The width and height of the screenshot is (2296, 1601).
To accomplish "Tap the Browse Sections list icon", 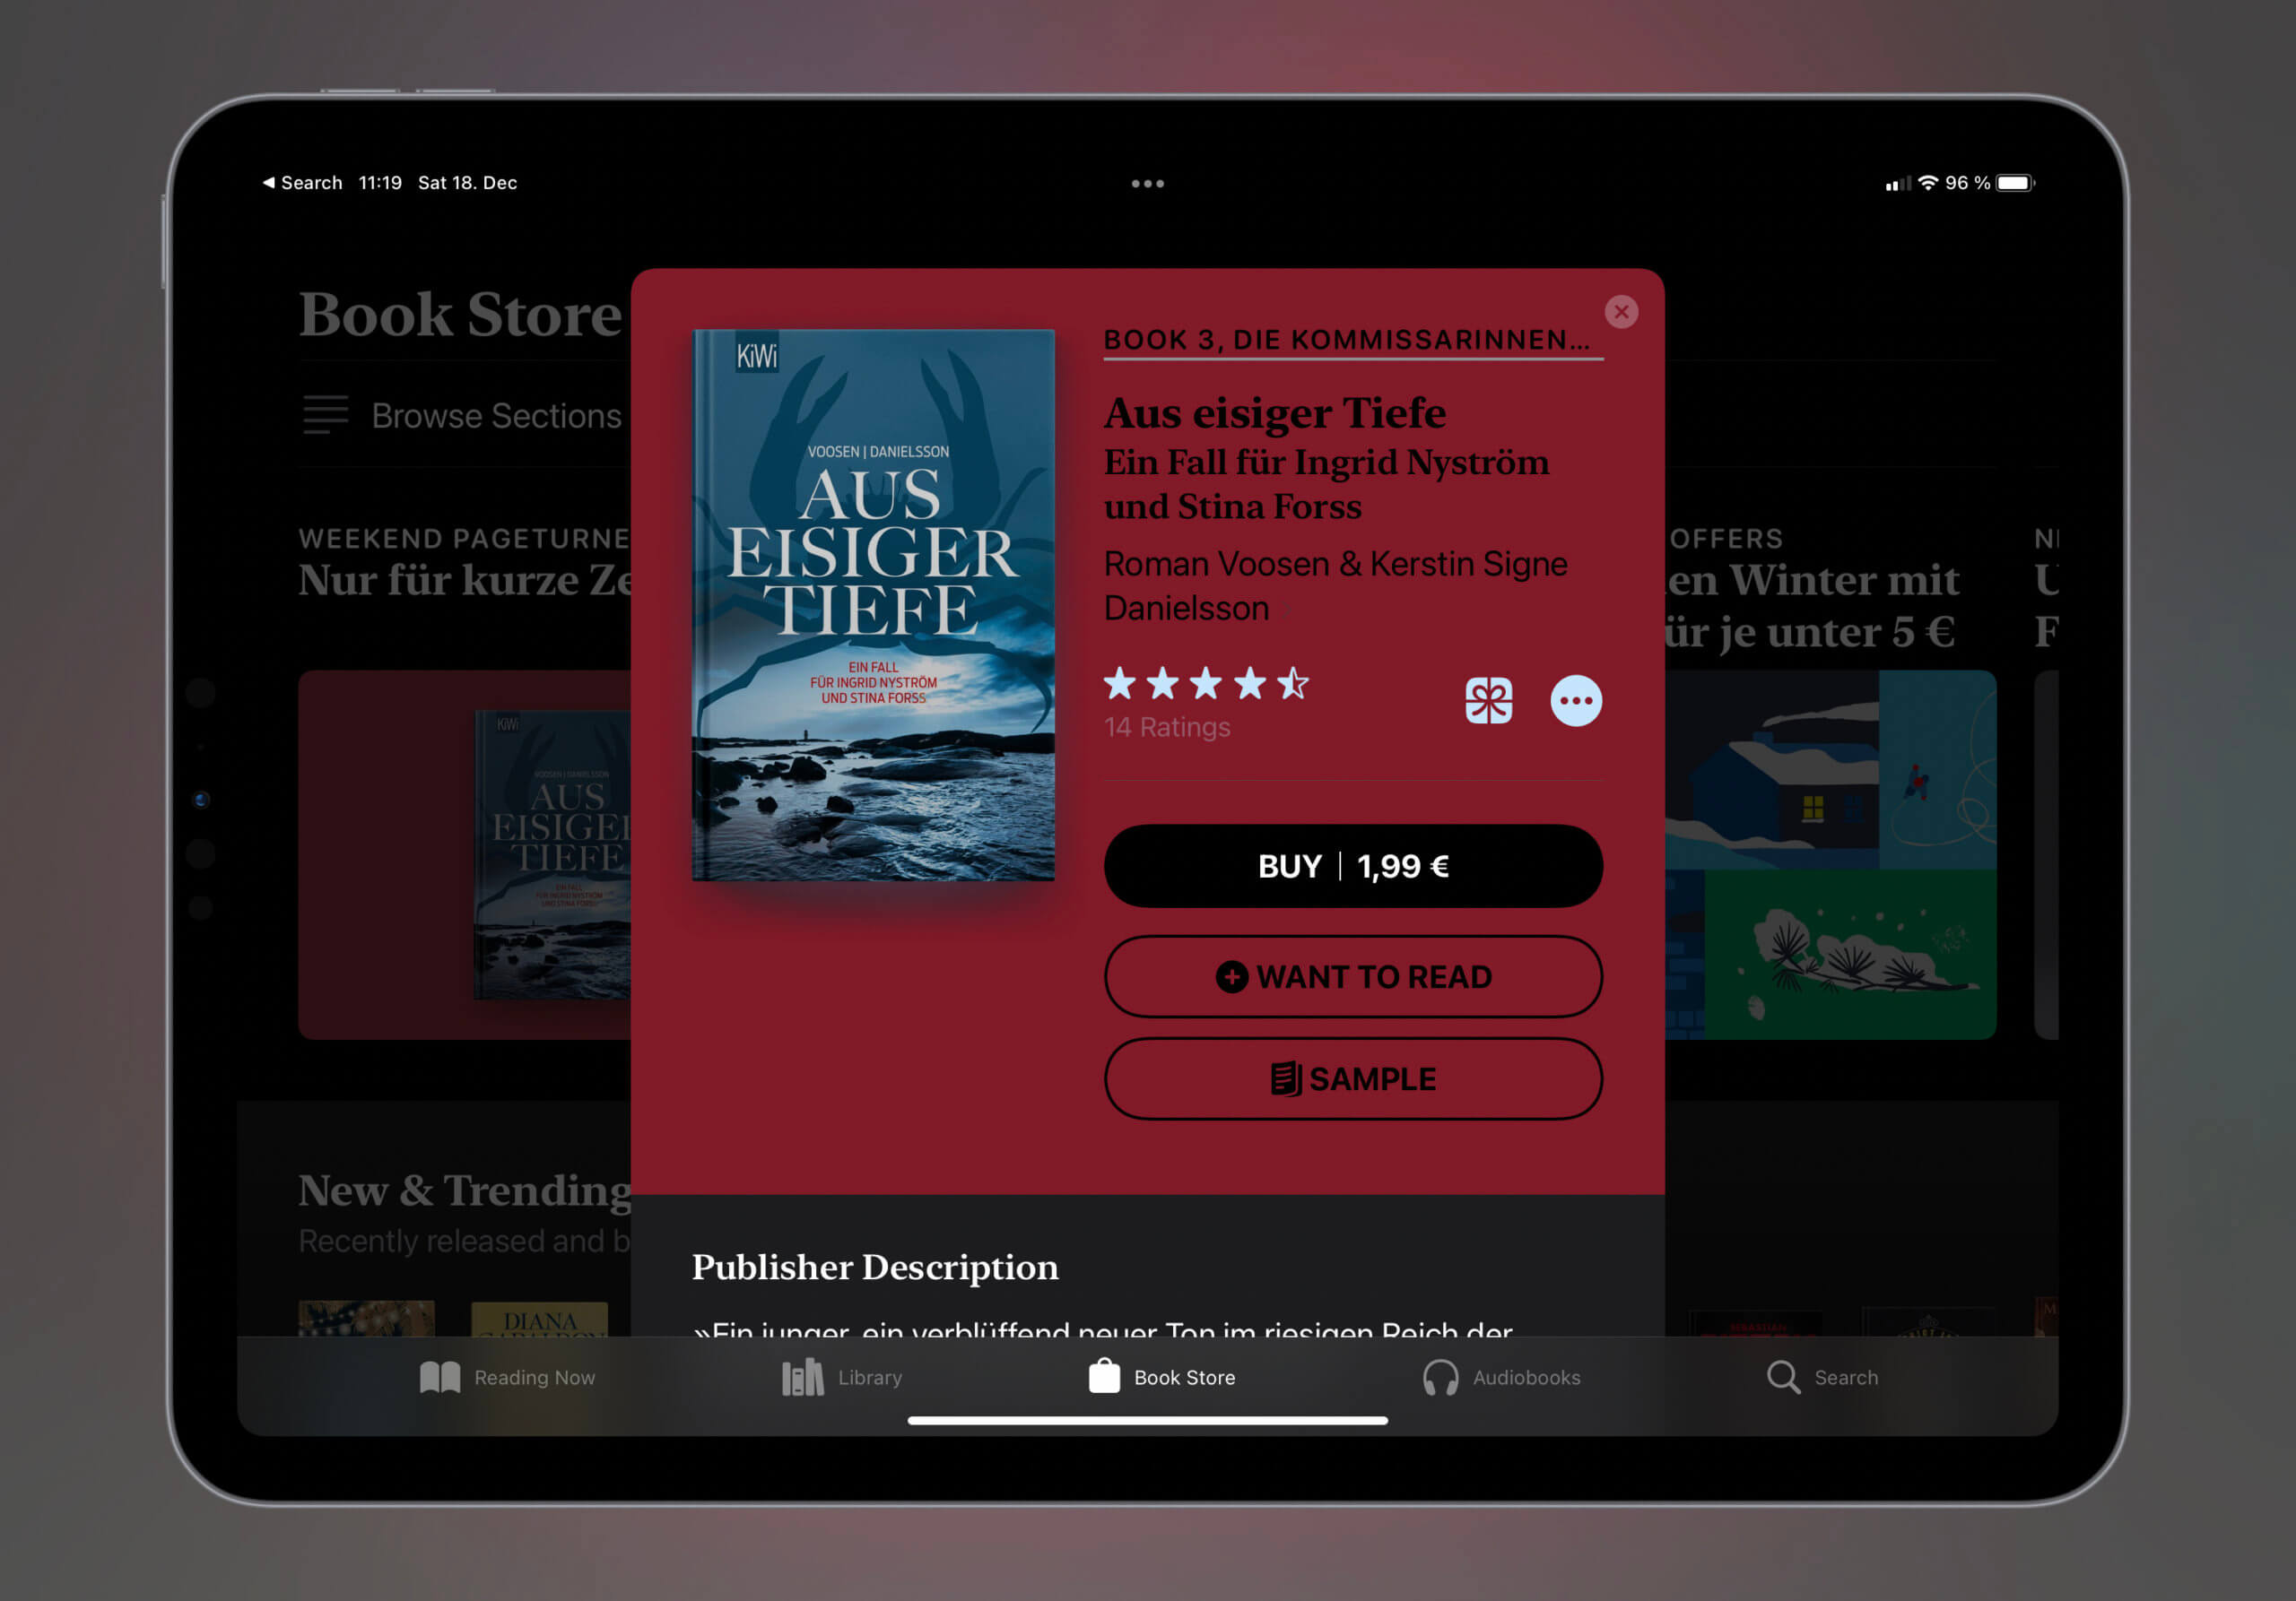I will [x=325, y=415].
